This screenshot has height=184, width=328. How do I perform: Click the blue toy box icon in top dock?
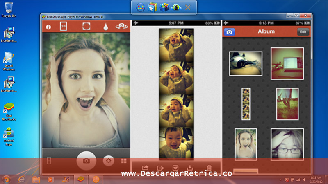click(x=164, y=8)
